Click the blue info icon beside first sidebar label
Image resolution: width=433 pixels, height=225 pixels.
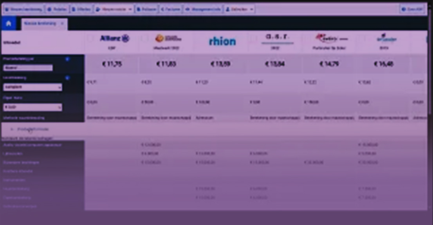(x=67, y=59)
